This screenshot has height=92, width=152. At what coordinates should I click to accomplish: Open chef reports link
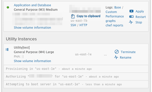[114, 25]
